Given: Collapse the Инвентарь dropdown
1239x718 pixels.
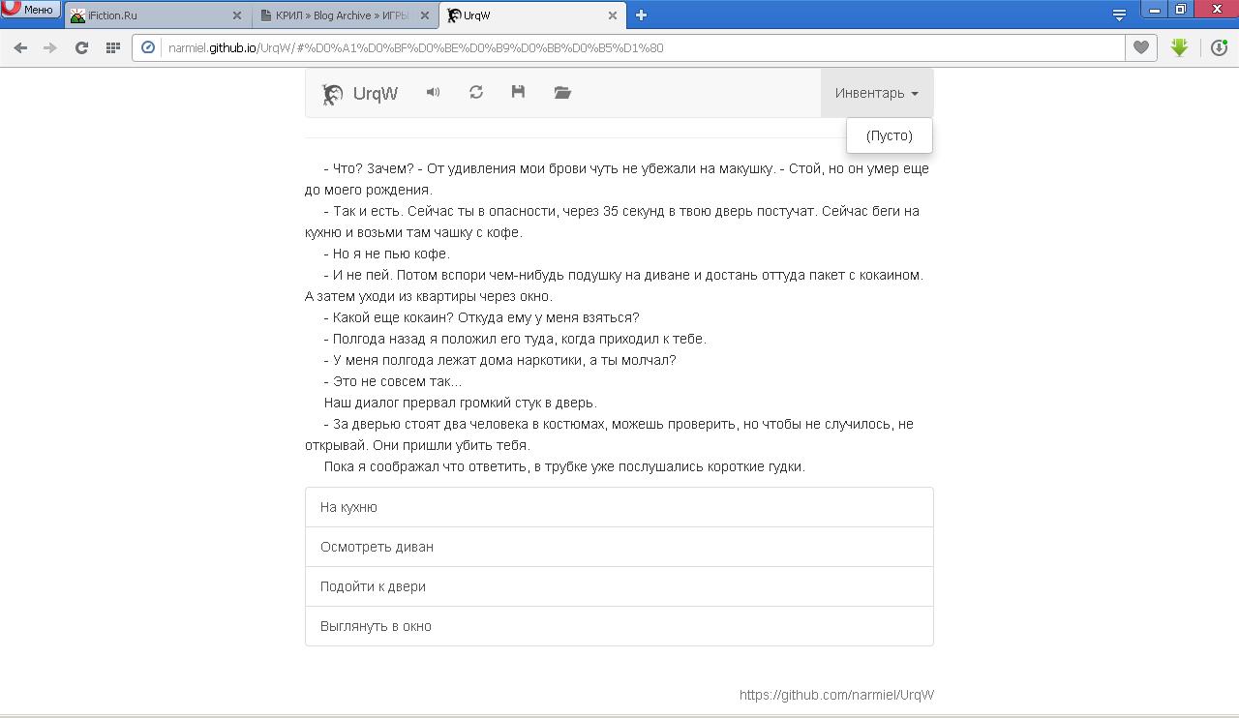Looking at the screenshot, I should (876, 93).
